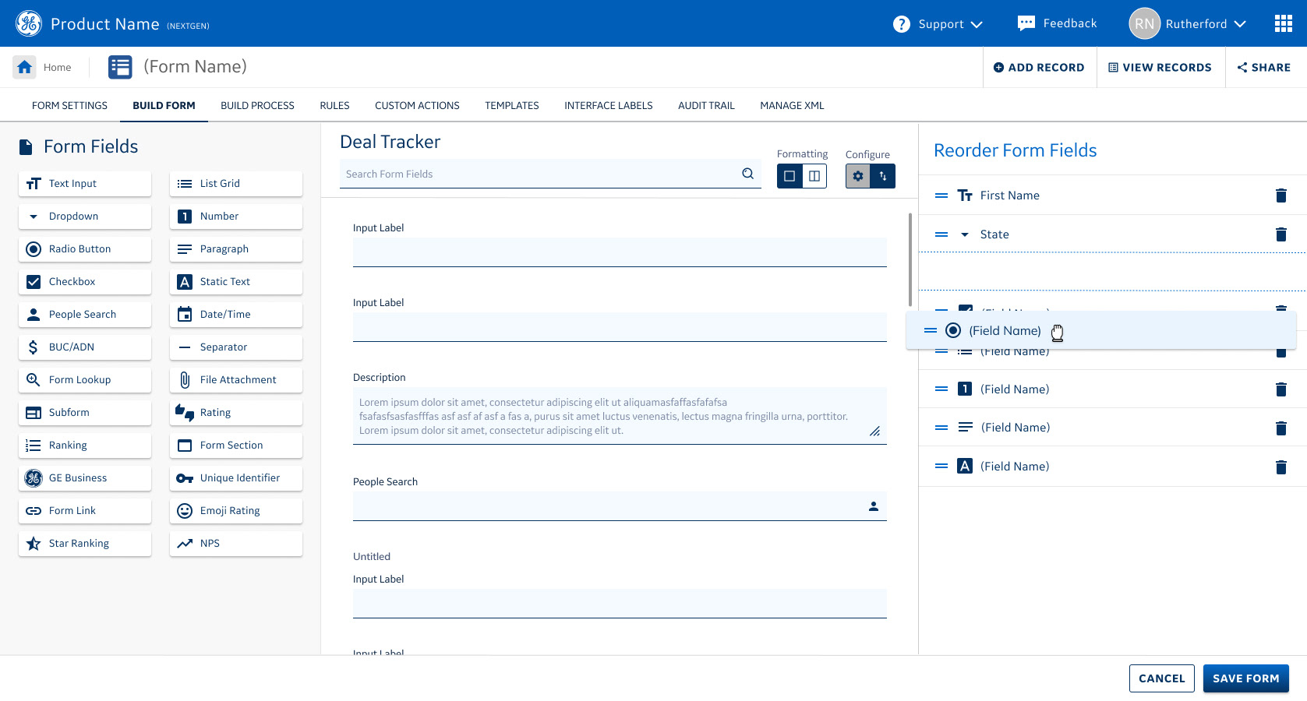Image resolution: width=1307 pixels, height=701 pixels.
Task: Select the BUILD FORM tab
Action: tap(164, 105)
